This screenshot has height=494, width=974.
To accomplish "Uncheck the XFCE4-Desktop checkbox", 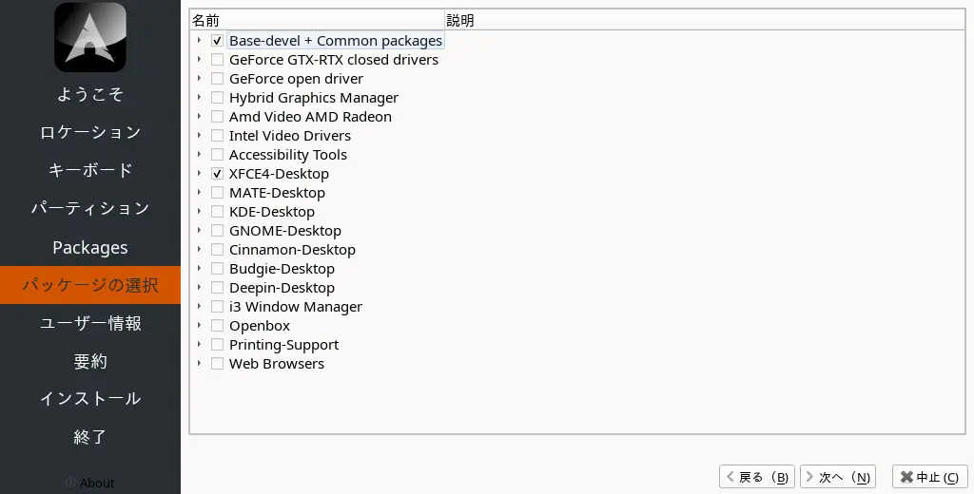I will click(x=218, y=174).
